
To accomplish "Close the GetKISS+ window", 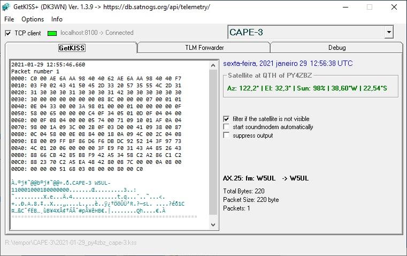I will click(394, 7).
